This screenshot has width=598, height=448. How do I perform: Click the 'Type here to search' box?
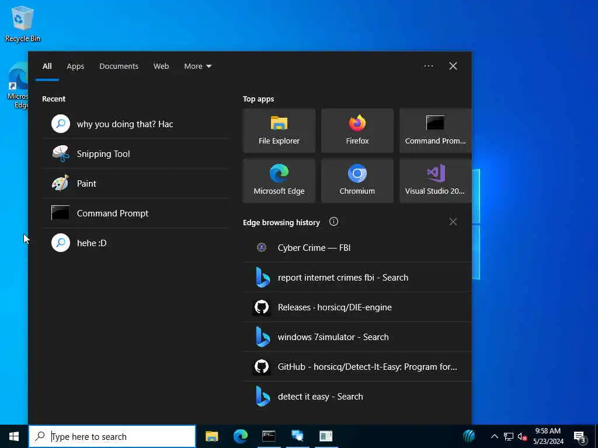[x=112, y=436]
